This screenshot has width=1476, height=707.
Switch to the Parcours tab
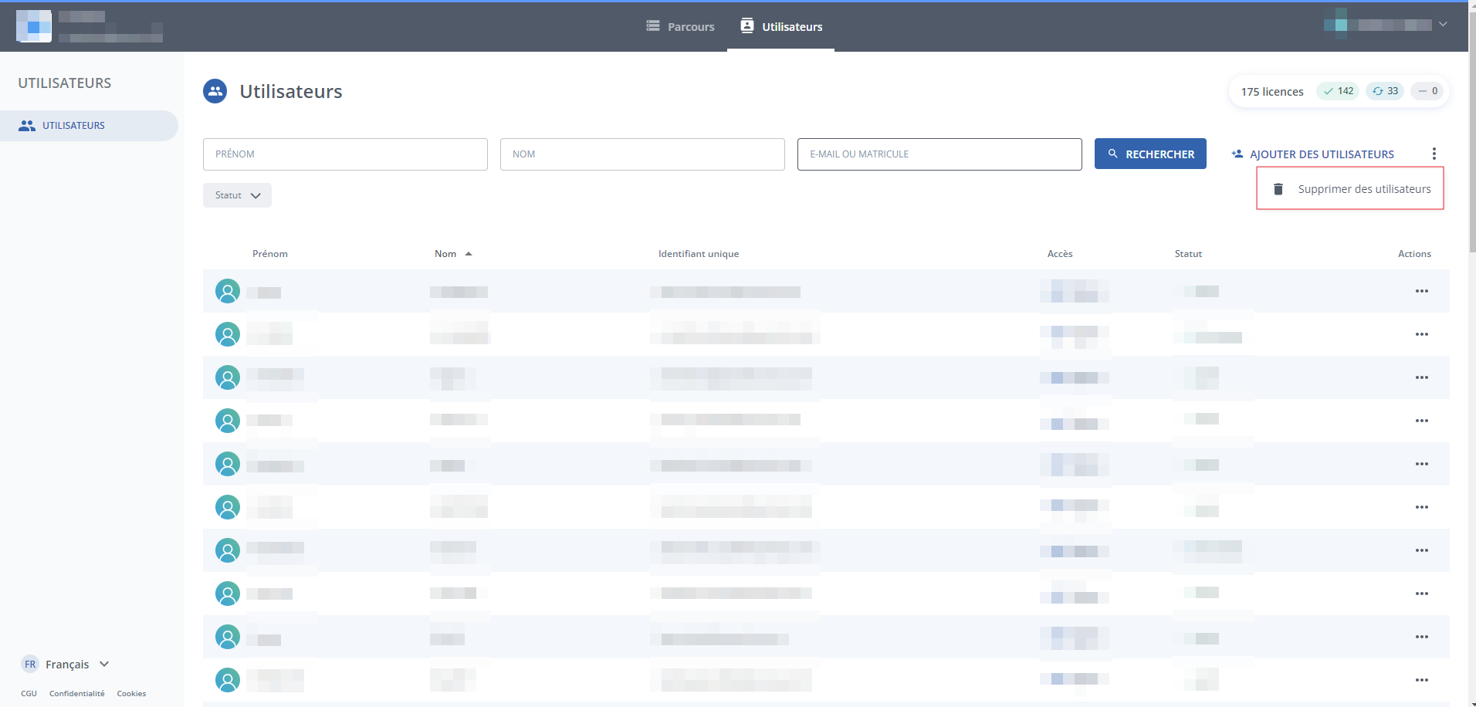tap(680, 26)
